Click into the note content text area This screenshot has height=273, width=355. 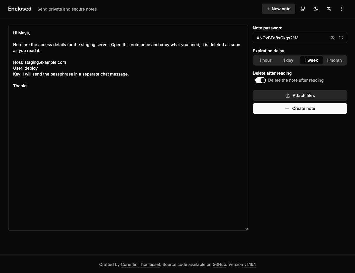click(x=128, y=128)
